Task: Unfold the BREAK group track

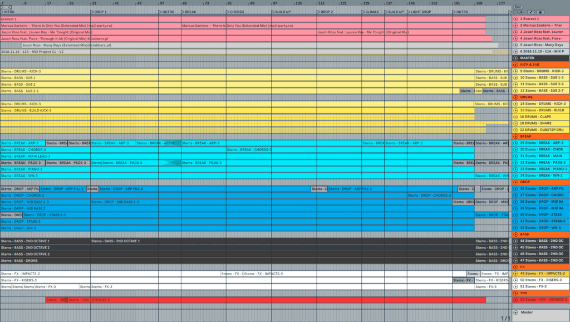Action: click(515, 136)
